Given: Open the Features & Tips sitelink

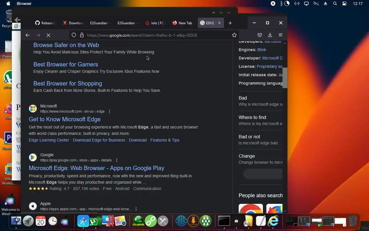Looking at the screenshot, I should click(165, 140).
